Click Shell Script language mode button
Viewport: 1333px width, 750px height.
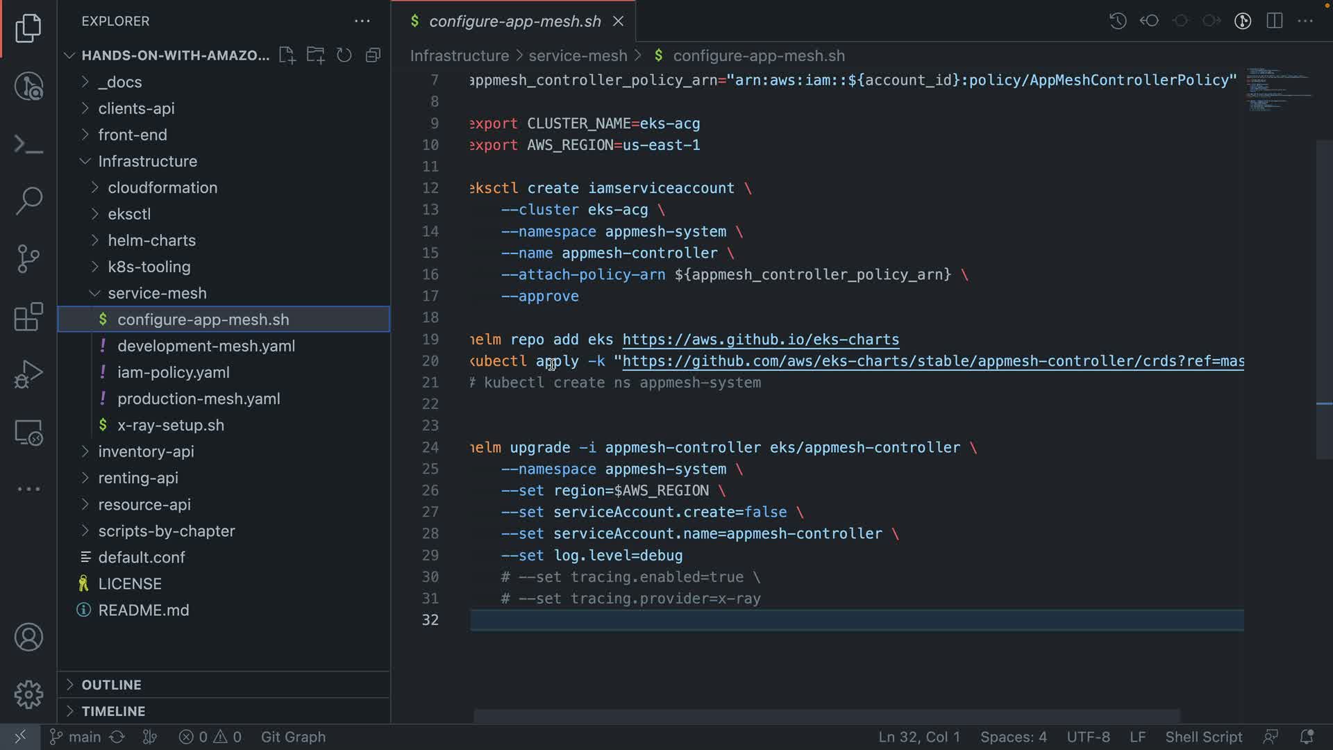point(1203,737)
